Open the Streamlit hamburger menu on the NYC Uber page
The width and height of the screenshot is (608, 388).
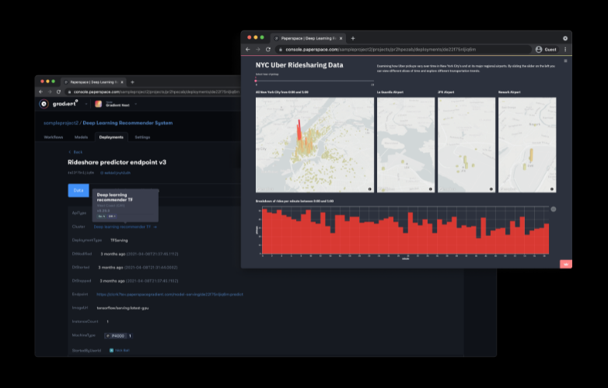click(565, 61)
